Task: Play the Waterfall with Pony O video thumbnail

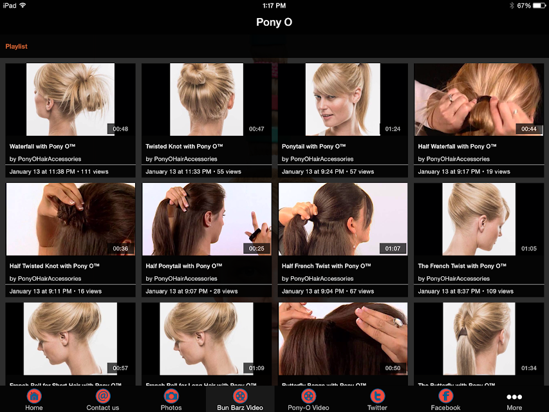Action: point(70,100)
